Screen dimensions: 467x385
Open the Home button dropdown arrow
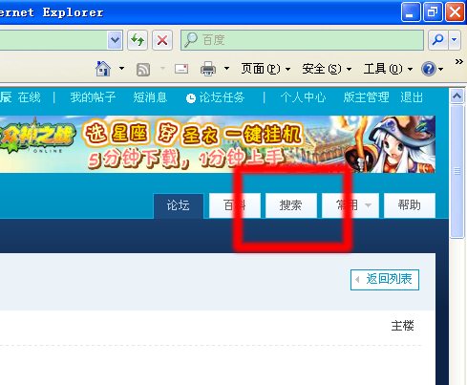coord(122,69)
